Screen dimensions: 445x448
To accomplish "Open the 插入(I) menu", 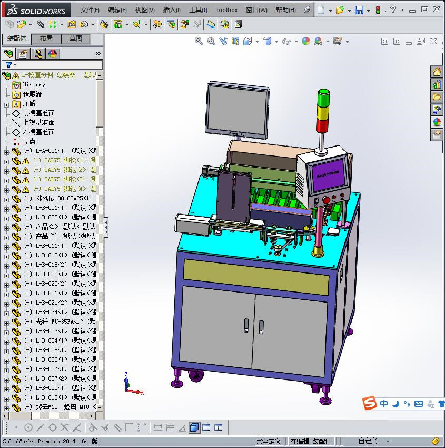I will (172, 10).
